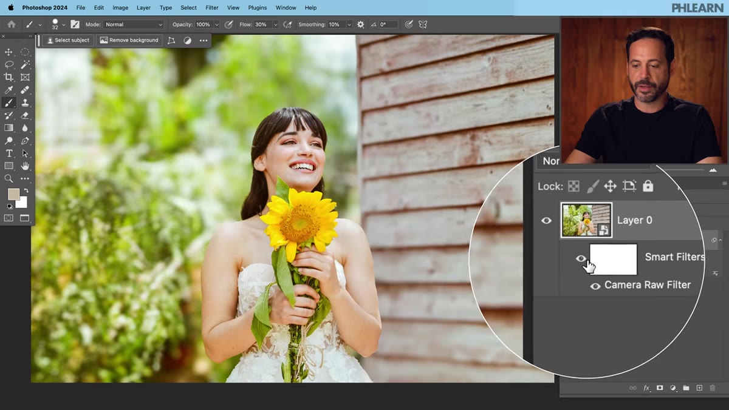Reset to default foreground and background colors
The image size is (729, 410).
pos(9,206)
